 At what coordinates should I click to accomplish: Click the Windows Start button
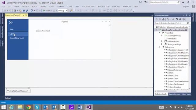pos(3,107)
